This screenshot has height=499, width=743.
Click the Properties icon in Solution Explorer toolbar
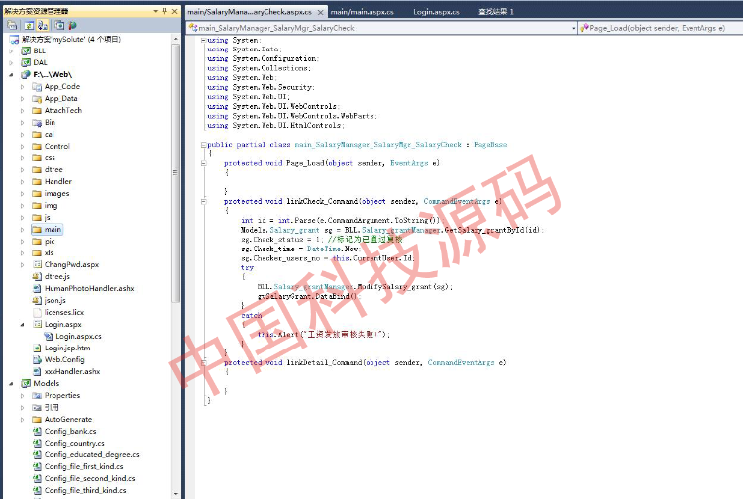pos(12,25)
